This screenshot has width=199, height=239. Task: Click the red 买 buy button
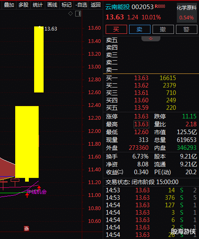tap(116, 29)
